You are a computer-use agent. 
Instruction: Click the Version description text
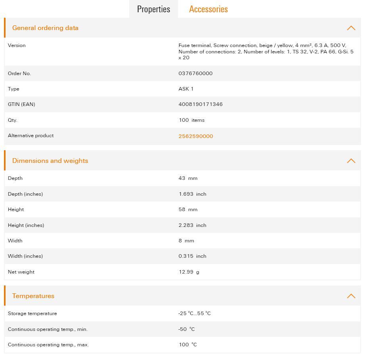[x=266, y=51]
